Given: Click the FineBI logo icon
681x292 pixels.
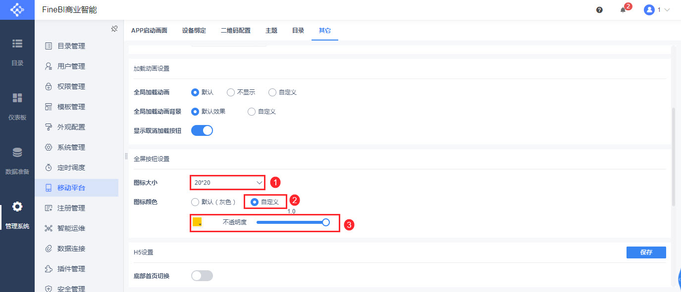Looking at the screenshot, I should pos(17,10).
